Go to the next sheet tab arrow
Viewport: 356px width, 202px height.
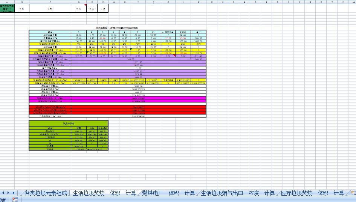click(x=8, y=193)
